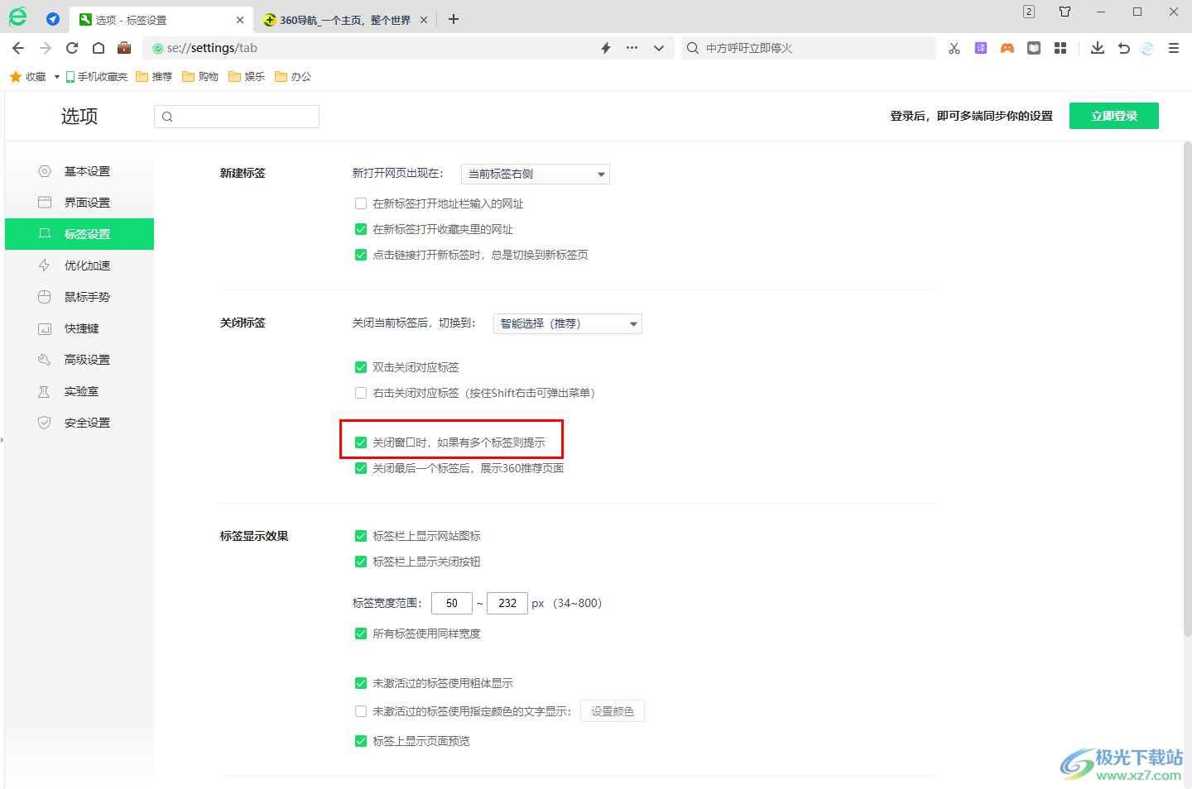
Task: Close the 360导航 tab
Action: click(x=424, y=20)
